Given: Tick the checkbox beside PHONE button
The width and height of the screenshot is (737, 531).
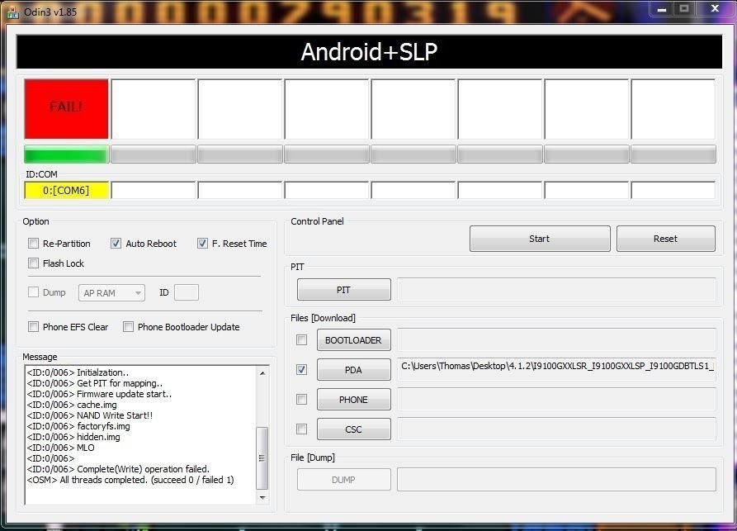Looking at the screenshot, I should tap(302, 400).
